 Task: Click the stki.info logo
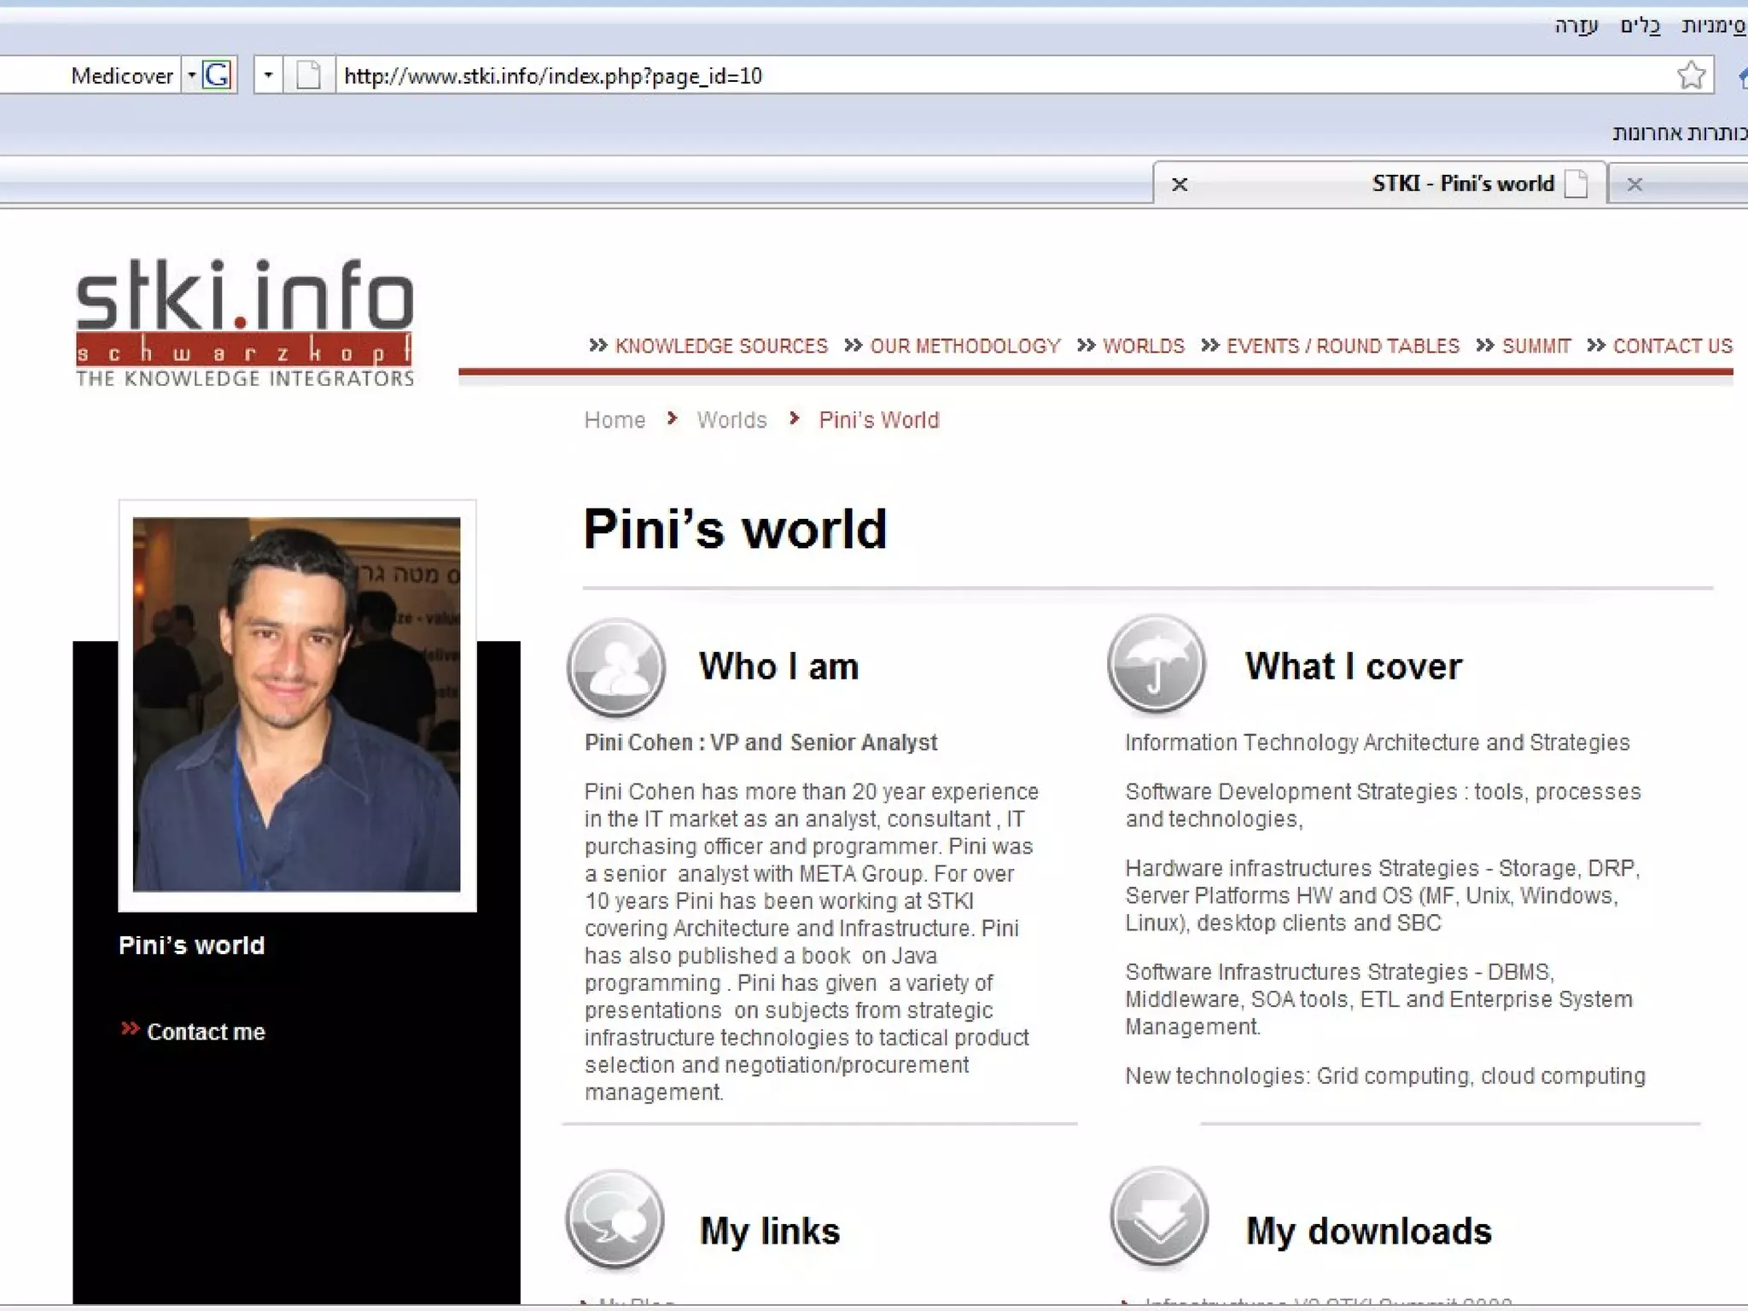pyautogui.click(x=245, y=323)
